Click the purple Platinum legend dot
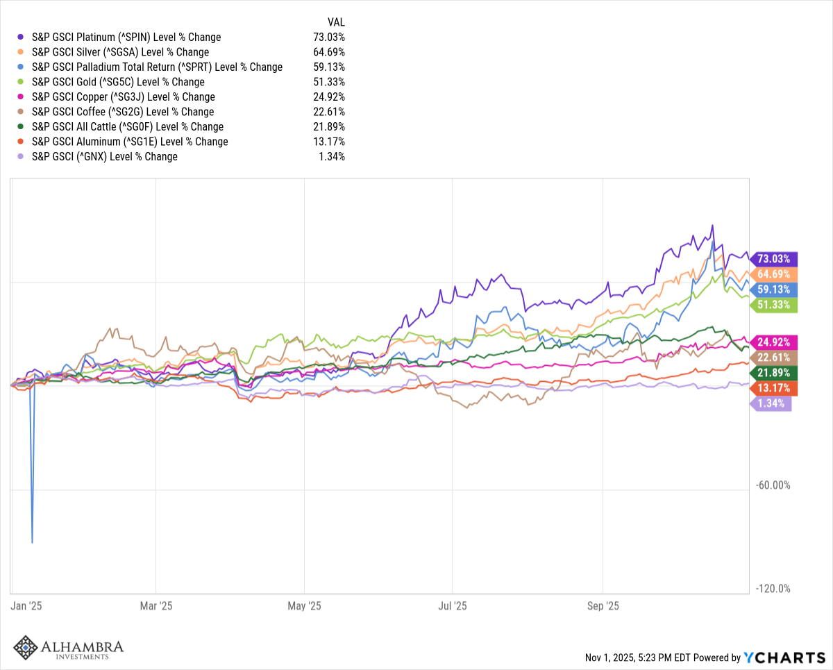The image size is (833, 670). (21, 37)
